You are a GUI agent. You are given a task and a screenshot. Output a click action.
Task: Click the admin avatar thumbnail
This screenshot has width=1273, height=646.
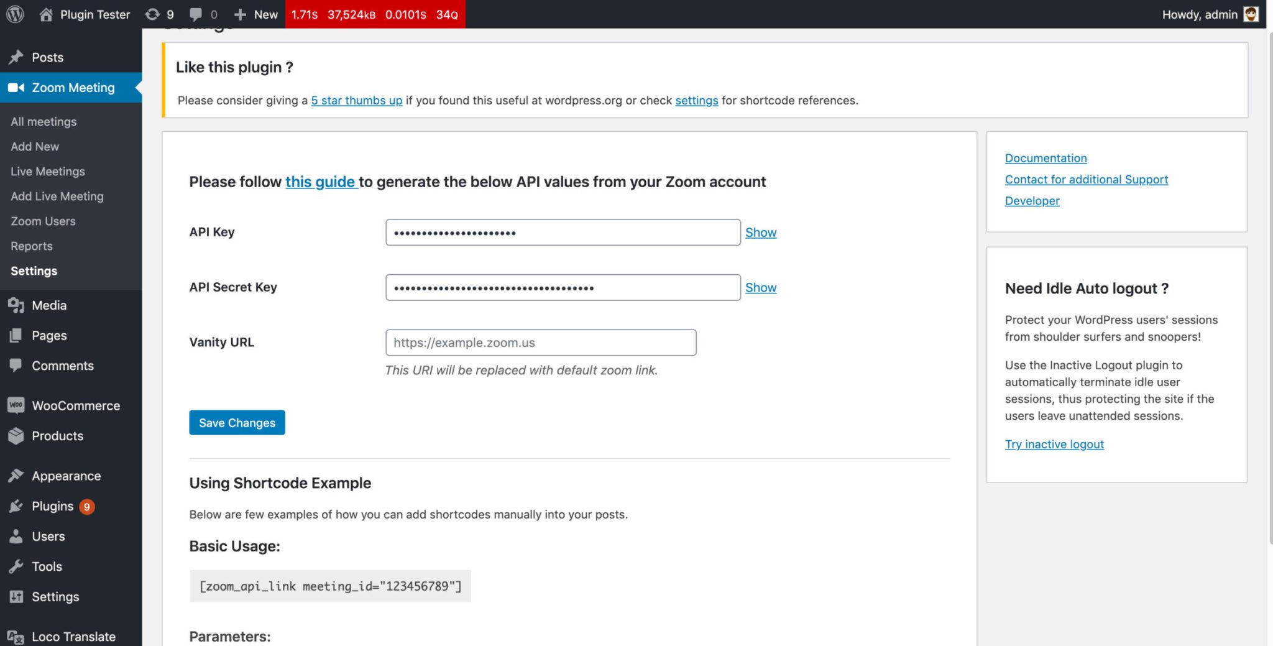(1251, 14)
